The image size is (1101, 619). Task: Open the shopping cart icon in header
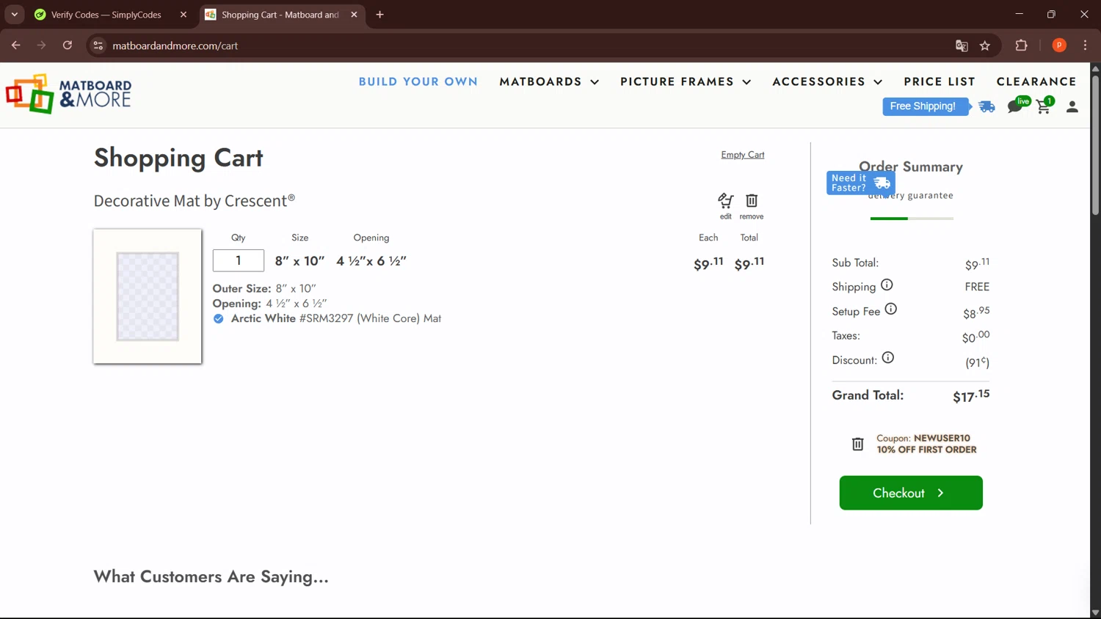pos(1044,106)
